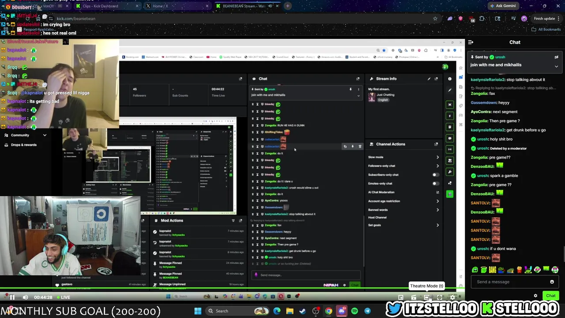Open All Bookmarks folder
This screenshot has width=565, height=318.
(x=546, y=30)
